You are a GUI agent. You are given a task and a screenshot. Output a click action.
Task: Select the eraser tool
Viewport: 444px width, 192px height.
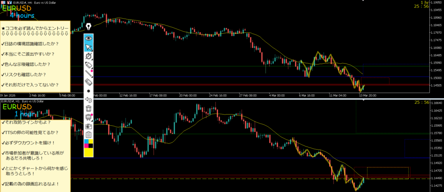coord(89,82)
